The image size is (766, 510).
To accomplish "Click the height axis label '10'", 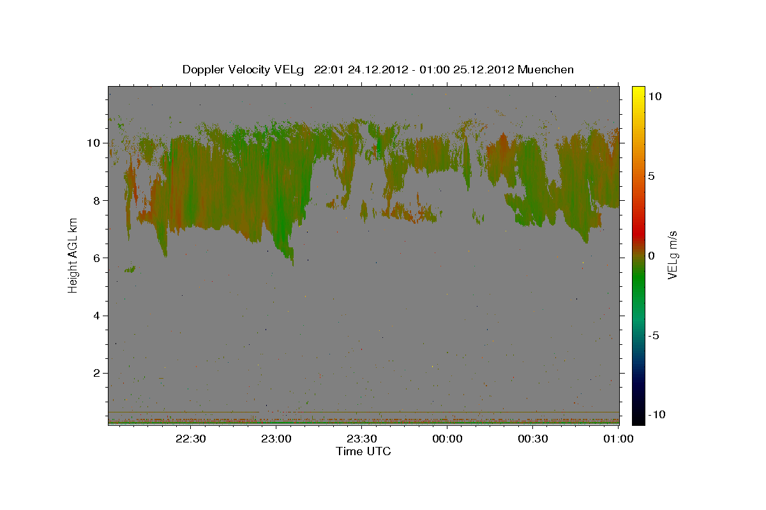I will pos(94,143).
